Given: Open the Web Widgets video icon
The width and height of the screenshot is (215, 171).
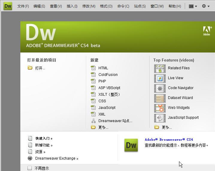Looking at the screenshot, I should point(160,108).
